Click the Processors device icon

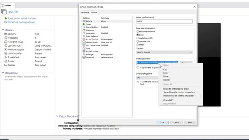coord(6,38)
